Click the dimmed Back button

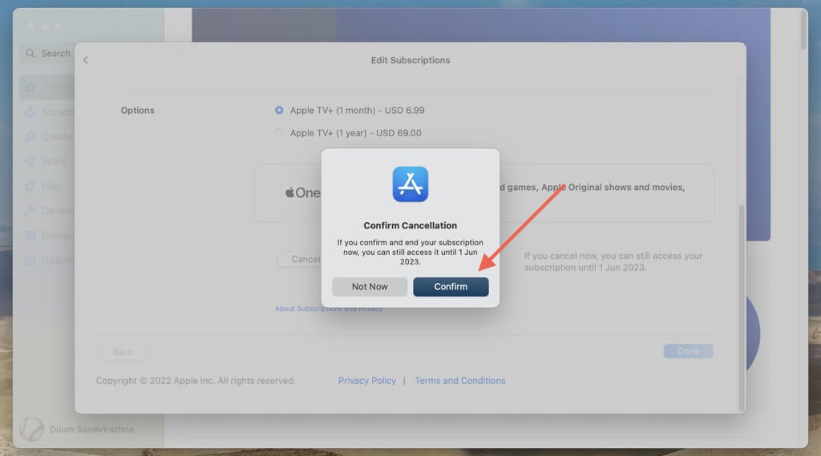123,352
